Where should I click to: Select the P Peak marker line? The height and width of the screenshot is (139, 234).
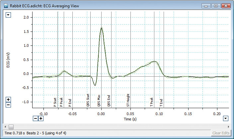pos(64,50)
